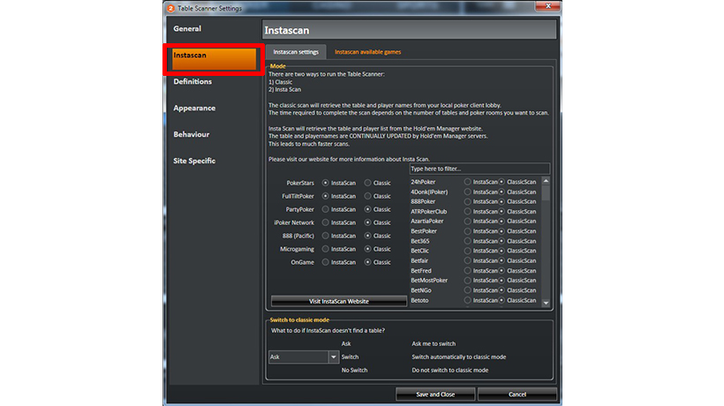Set PokerStars to InstaScan
The width and height of the screenshot is (724, 406).
coord(326,183)
